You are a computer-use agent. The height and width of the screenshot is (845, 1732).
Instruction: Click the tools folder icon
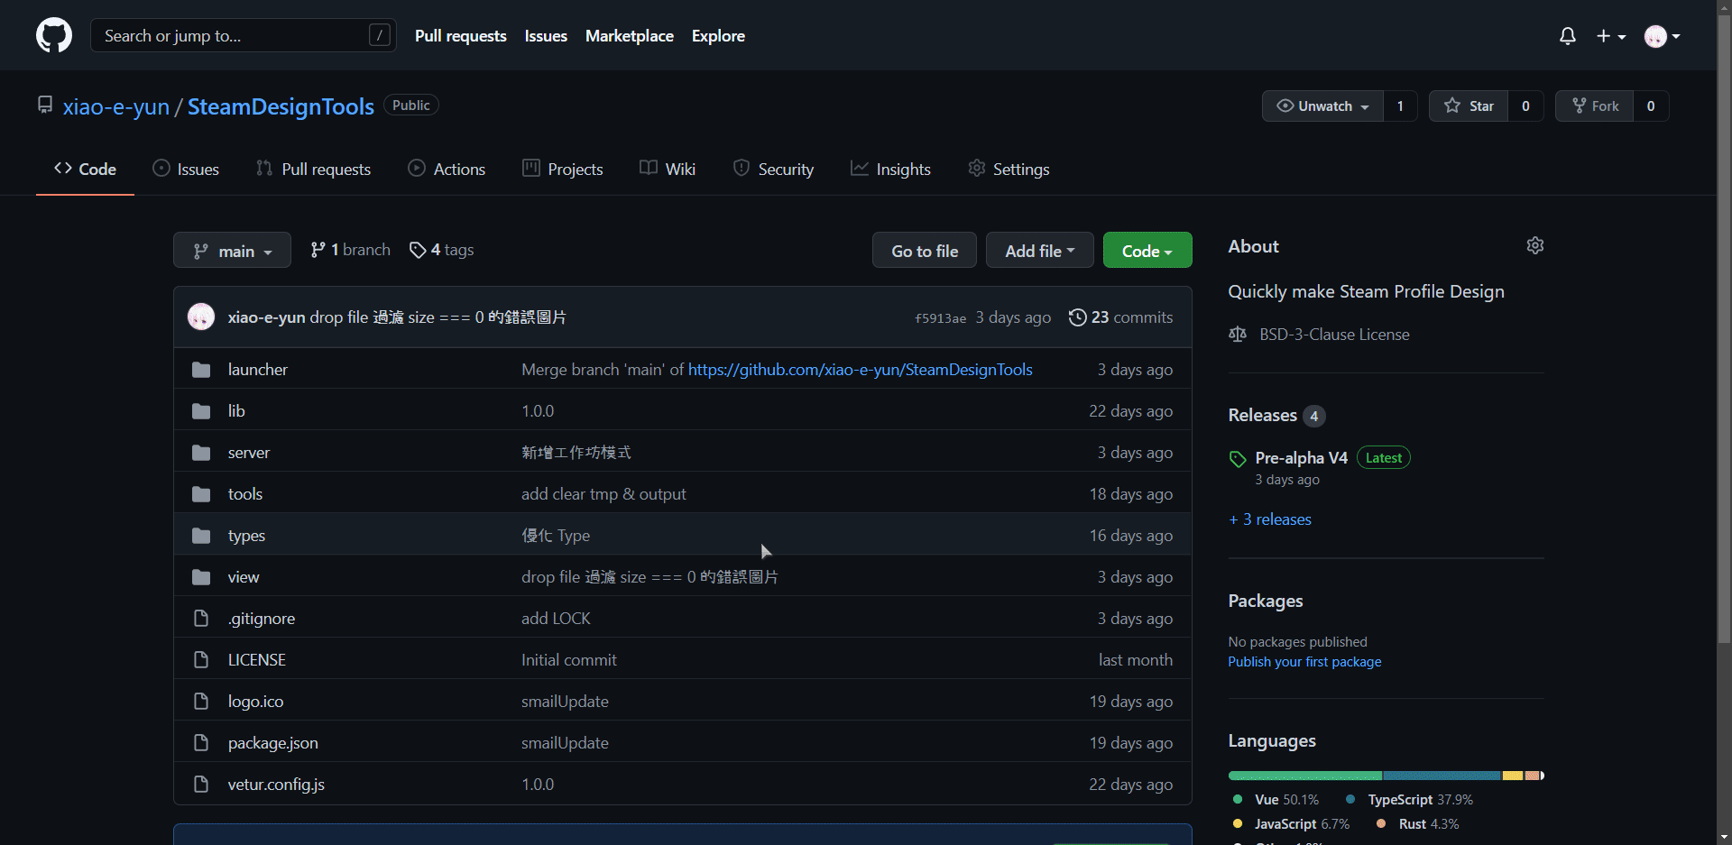(x=201, y=494)
